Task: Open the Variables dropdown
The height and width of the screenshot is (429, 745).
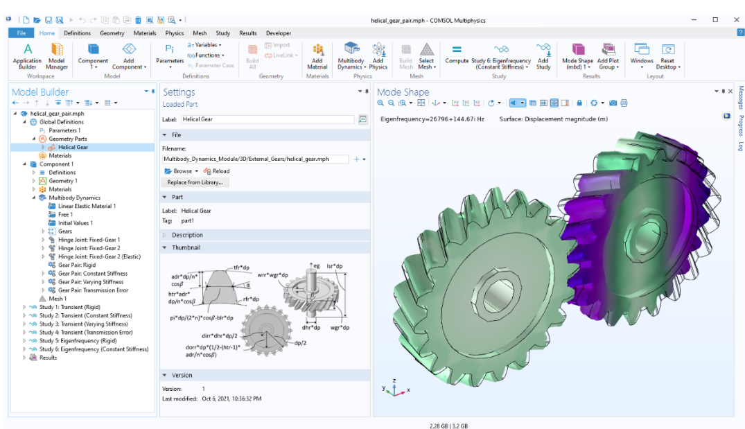Action: pos(204,44)
